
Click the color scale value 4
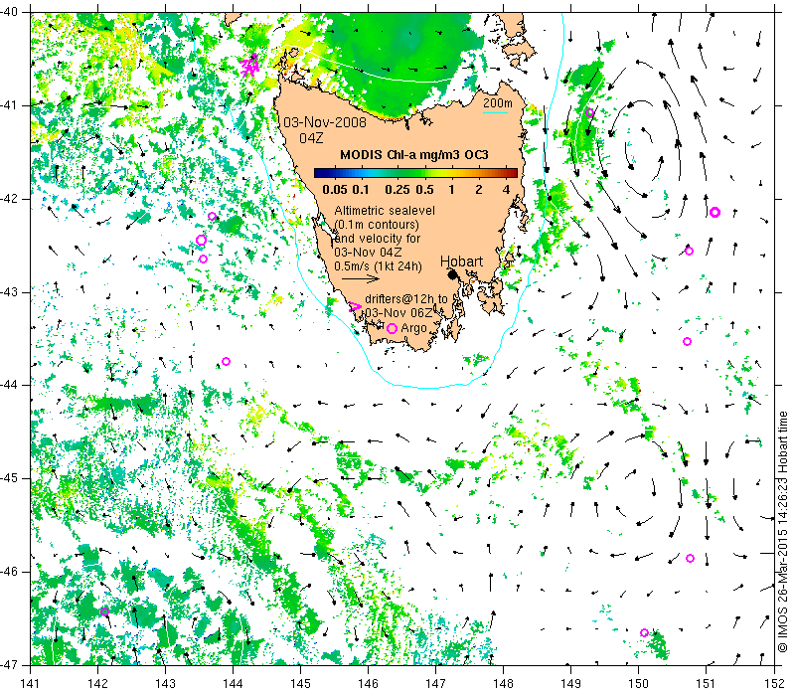tap(506, 190)
